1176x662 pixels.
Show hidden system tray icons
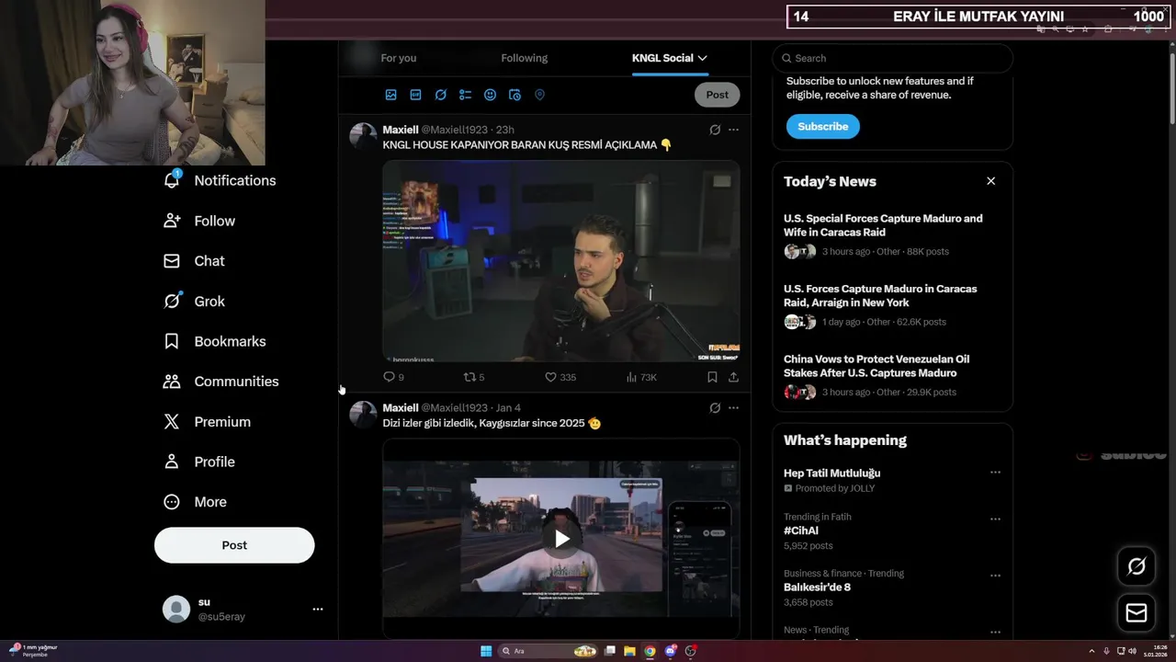1091,651
